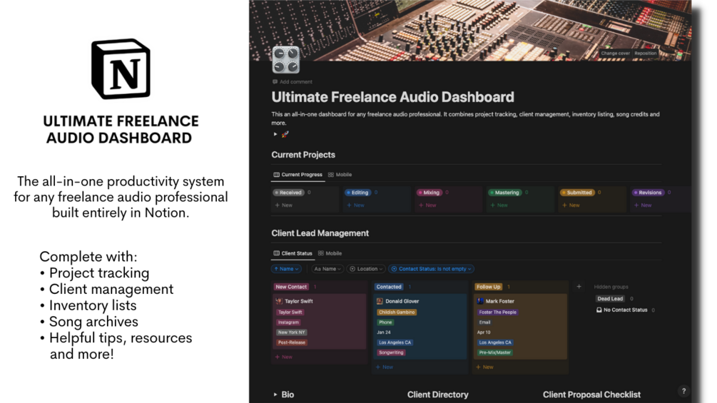This screenshot has width=717, height=403.
Task: Click the Client Directory heading
Action: (x=437, y=394)
